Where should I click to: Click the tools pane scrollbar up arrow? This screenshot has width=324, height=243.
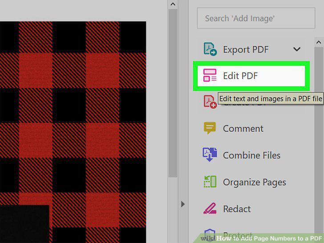coord(319,42)
